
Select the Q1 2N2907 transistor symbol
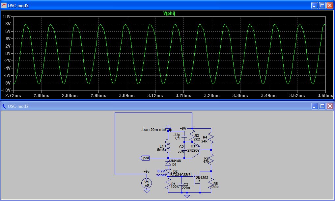[x=198, y=150]
